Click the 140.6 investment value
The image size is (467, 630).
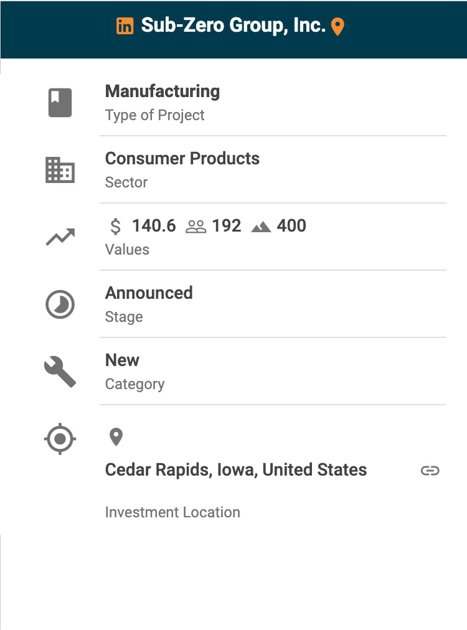(x=154, y=226)
